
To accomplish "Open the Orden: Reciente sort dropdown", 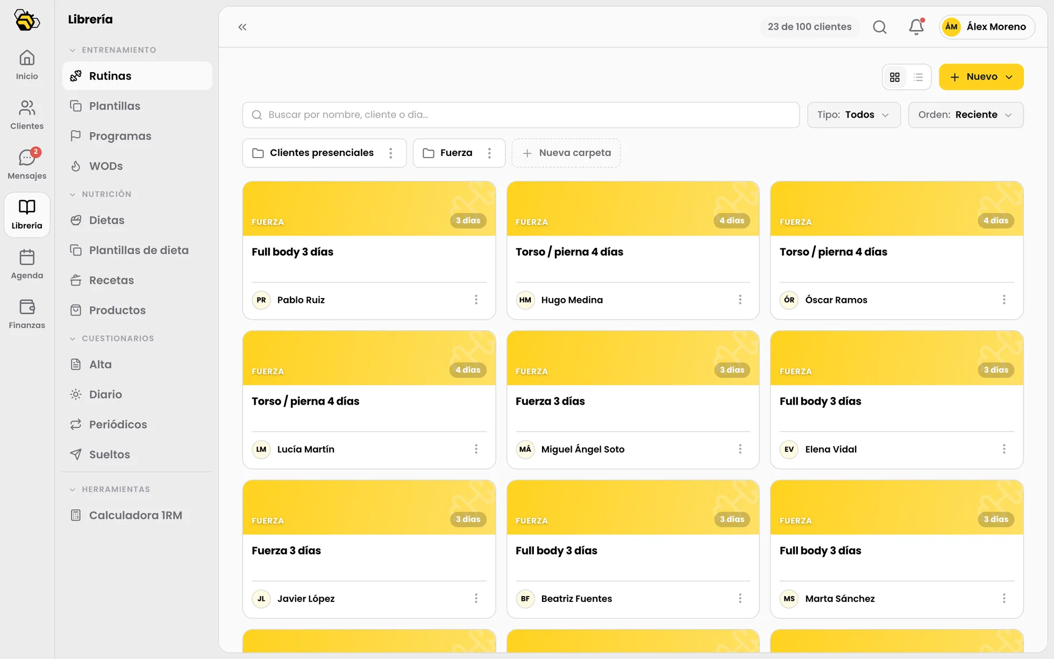I will [966, 115].
